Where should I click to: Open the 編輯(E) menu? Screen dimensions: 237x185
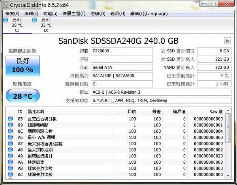point(31,14)
